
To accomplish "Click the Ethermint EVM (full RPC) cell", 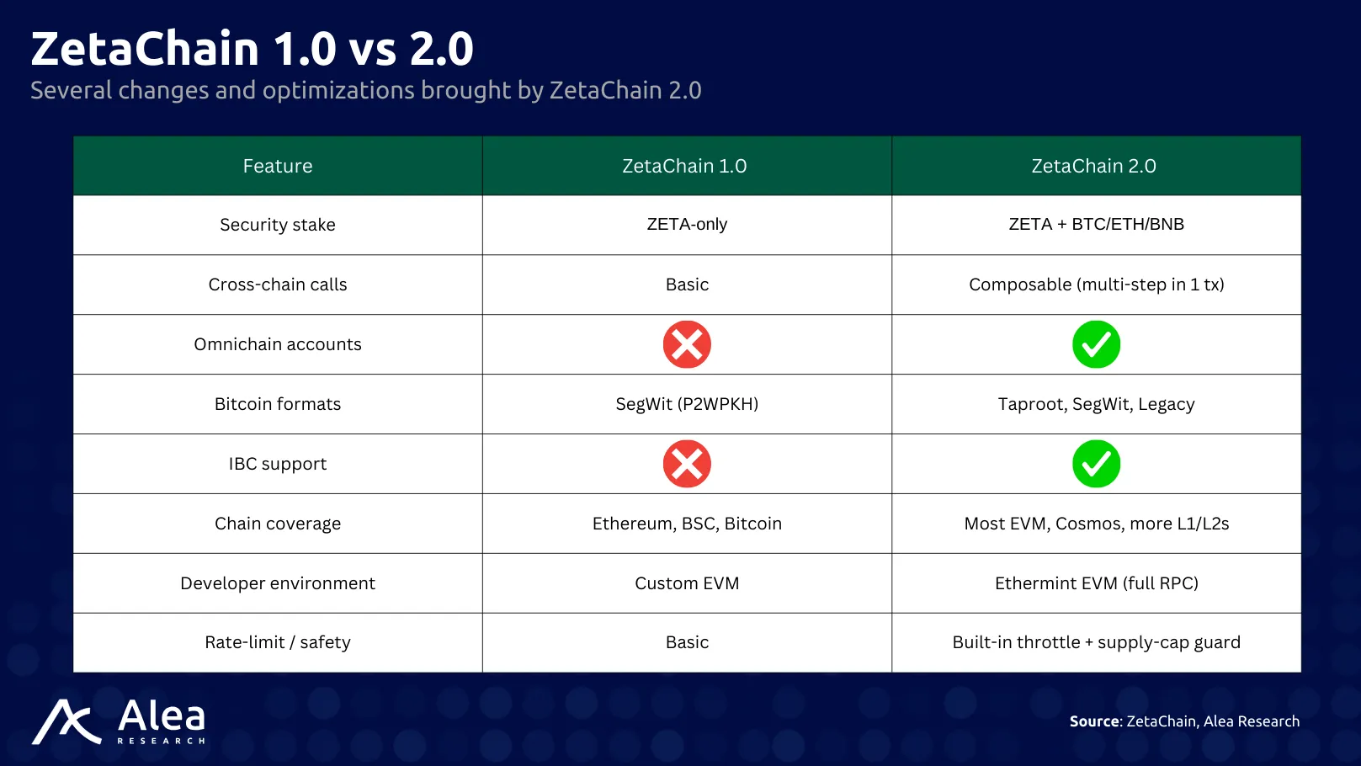I will pyautogui.click(x=1096, y=583).
